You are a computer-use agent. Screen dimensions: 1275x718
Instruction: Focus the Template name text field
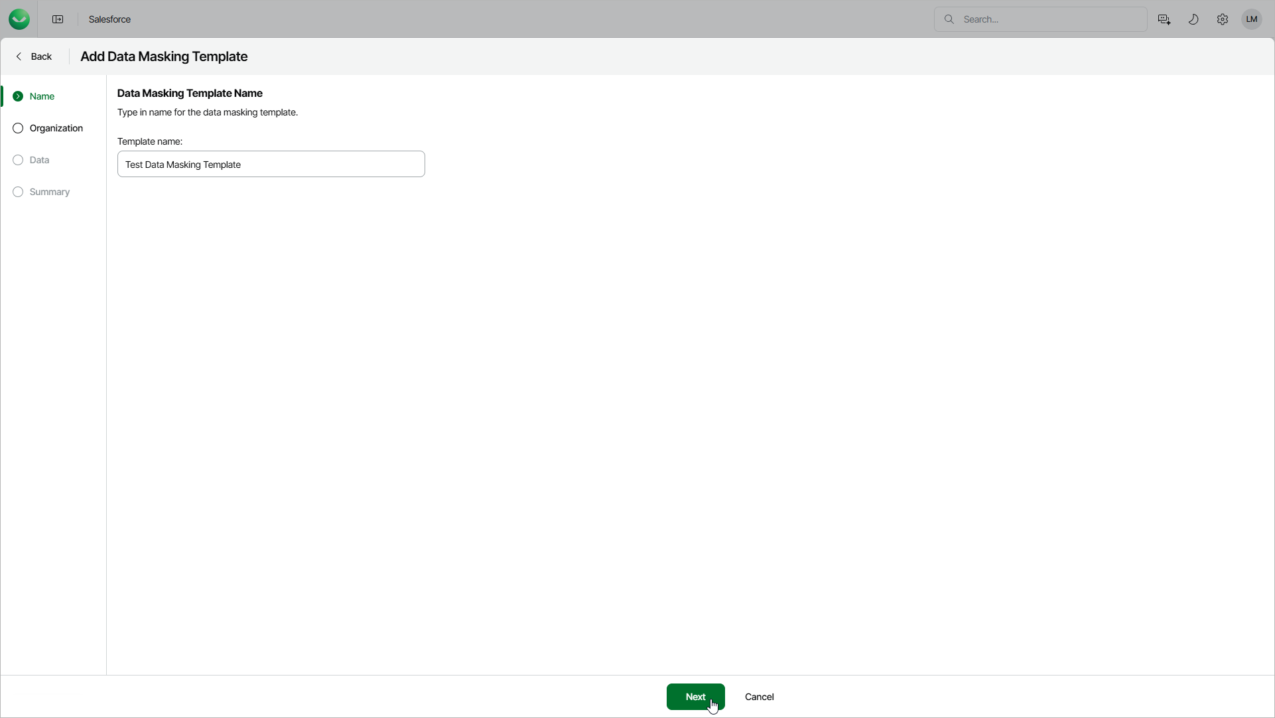pos(271,164)
